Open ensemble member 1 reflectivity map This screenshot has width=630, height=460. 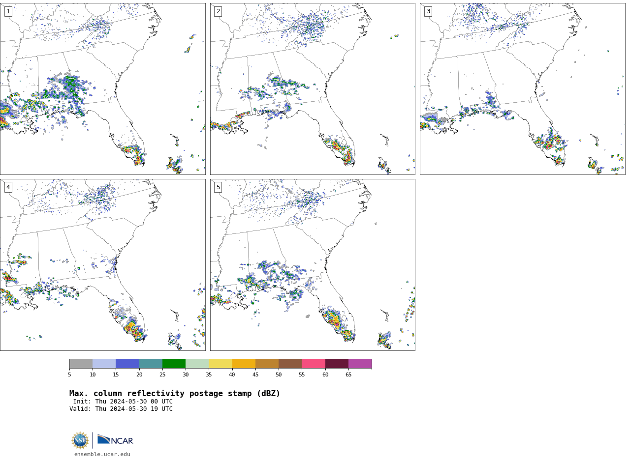[x=102, y=89]
